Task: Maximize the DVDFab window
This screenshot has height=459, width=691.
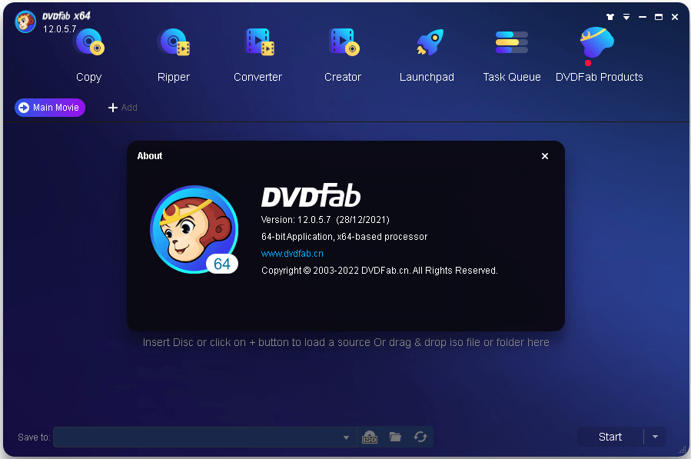Action: pos(659,17)
